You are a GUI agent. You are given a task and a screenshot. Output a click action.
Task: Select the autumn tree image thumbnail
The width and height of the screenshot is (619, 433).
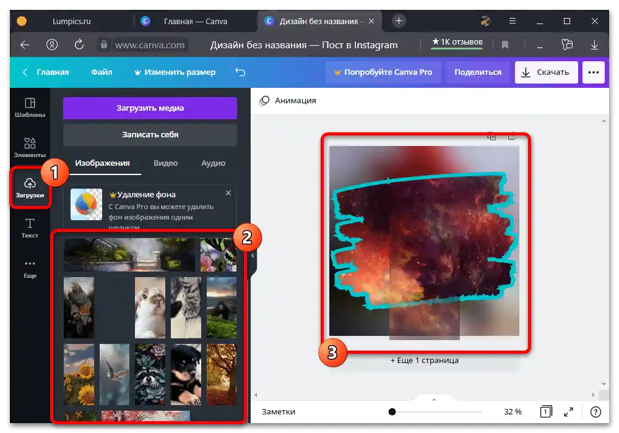(222, 375)
